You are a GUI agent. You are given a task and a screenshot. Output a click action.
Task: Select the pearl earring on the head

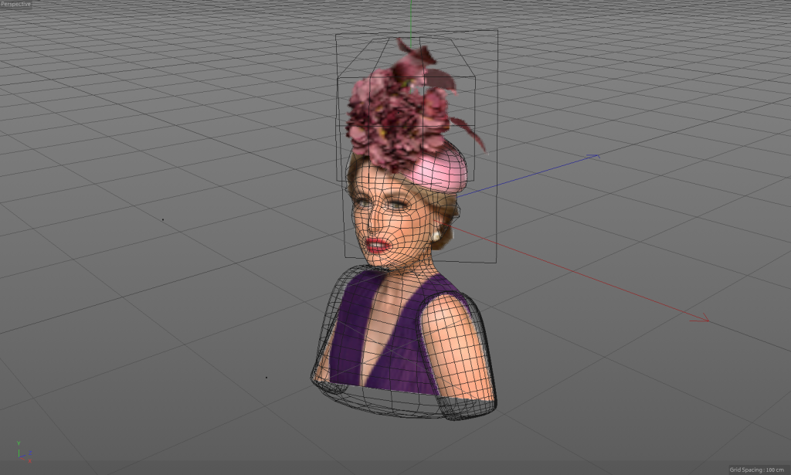[x=437, y=236]
